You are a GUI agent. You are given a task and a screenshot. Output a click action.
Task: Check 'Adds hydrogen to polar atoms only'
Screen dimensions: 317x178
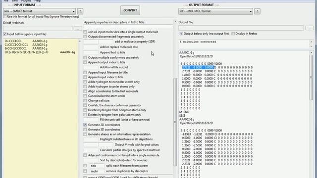pos(85,87)
